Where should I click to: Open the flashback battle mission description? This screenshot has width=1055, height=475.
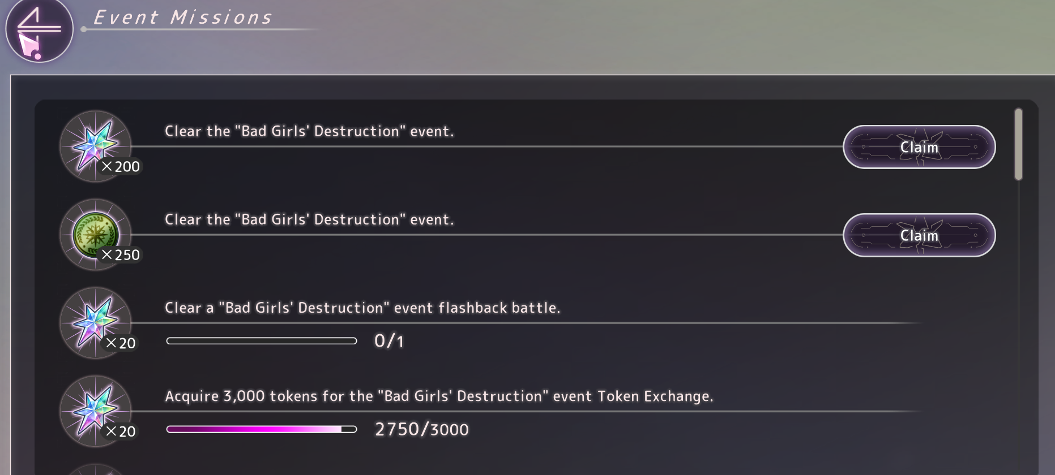362,308
